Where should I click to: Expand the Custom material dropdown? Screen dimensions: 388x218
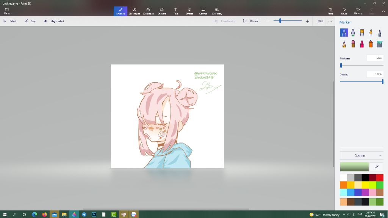[361, 155]
